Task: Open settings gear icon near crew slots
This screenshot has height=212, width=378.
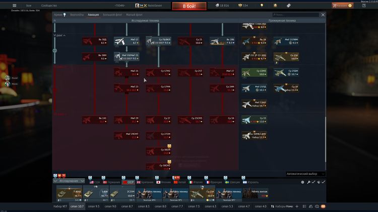Action: 302,182
